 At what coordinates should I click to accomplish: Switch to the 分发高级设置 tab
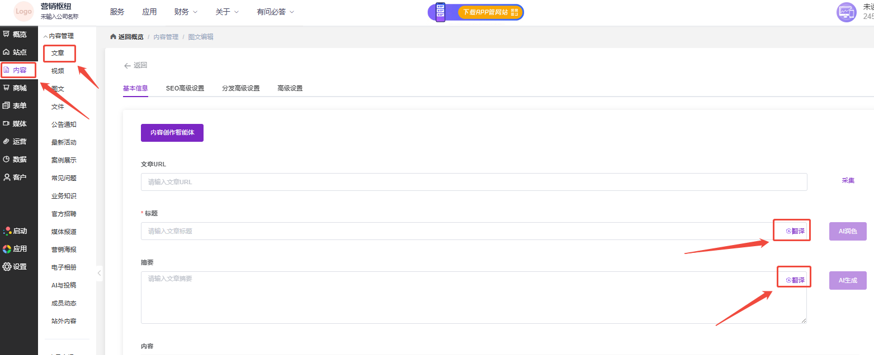point(240,88)
